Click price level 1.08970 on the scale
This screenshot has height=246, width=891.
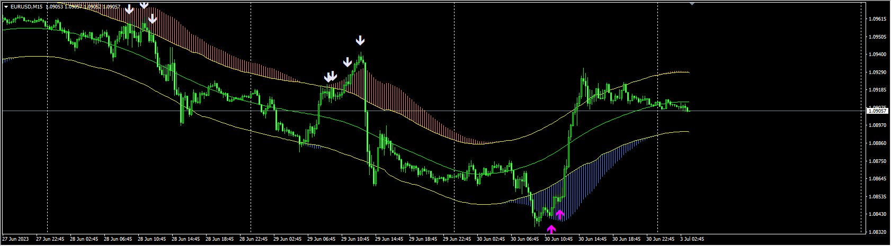coord(877,125)
